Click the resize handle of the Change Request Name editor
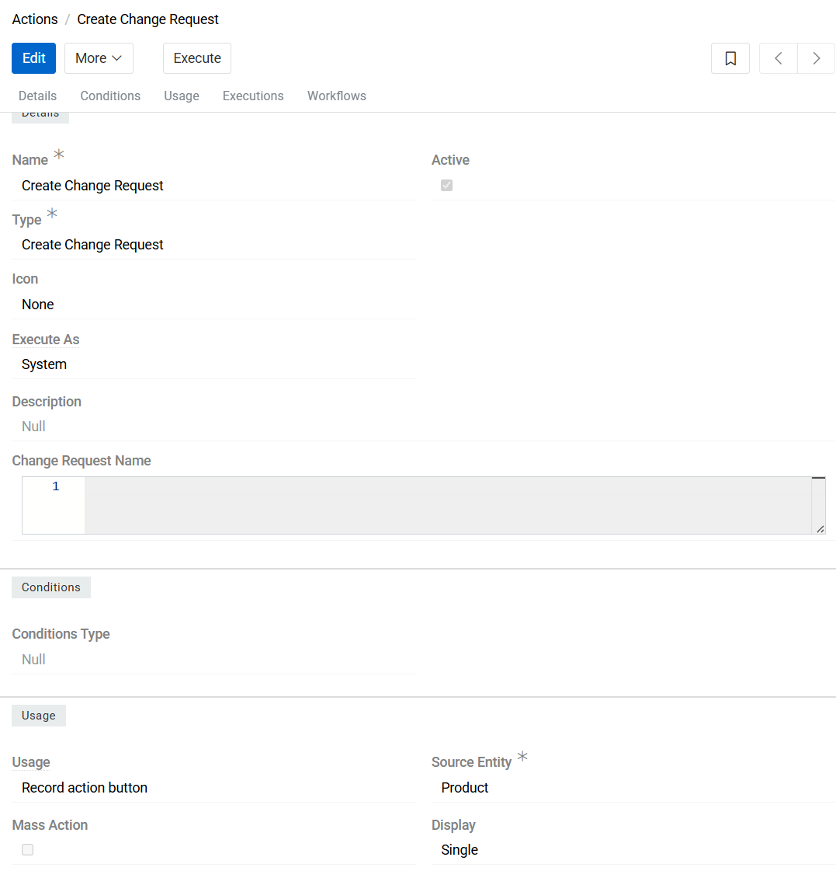 tap(820, 530)
